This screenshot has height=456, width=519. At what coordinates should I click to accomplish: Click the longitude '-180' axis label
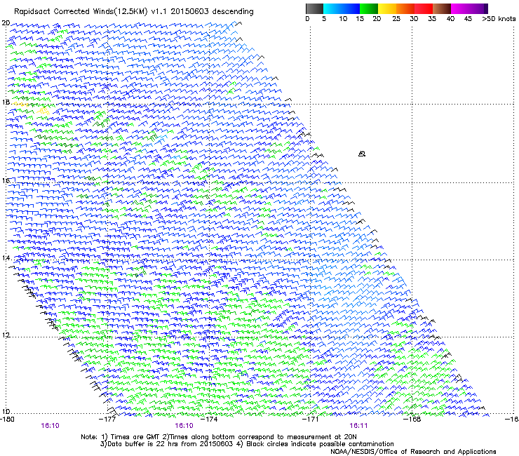click(x=7, y=420)
